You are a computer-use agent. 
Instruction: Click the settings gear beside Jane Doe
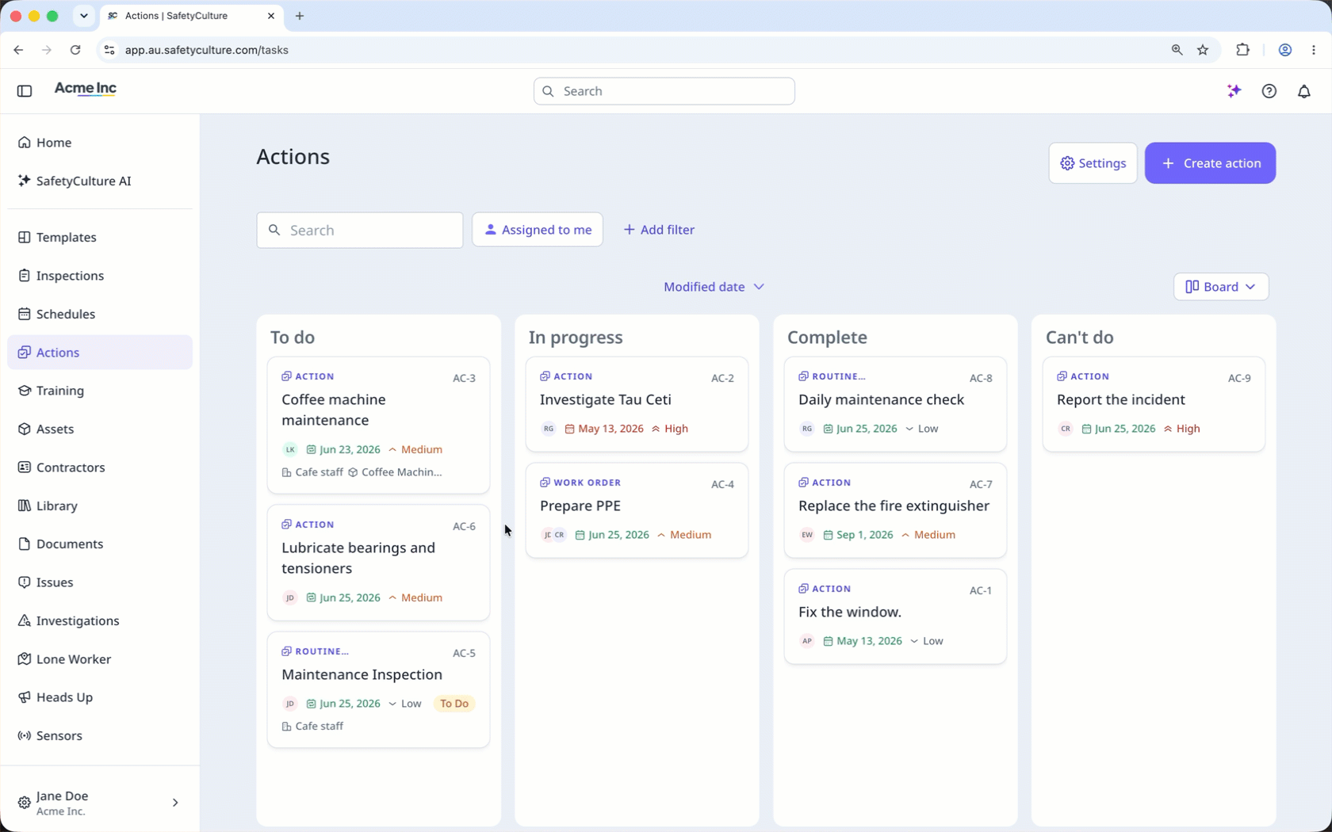tap(25, 803)
